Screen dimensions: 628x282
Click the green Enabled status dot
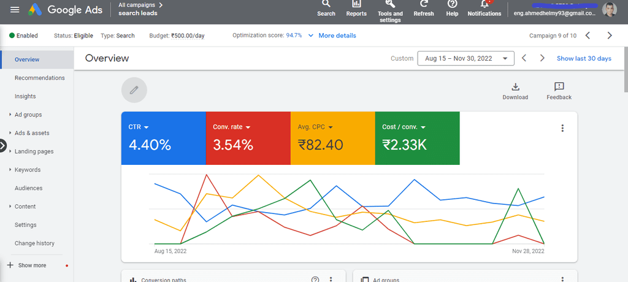tap(12, 36)
